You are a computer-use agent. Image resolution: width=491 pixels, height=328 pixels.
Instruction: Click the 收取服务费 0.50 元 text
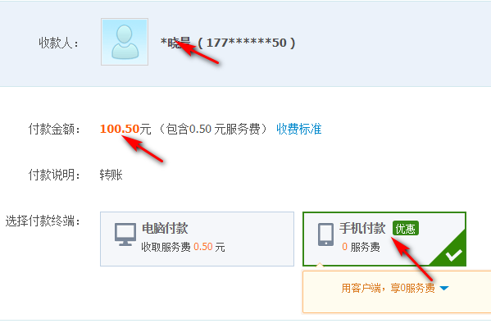click(x=183, y=247)
